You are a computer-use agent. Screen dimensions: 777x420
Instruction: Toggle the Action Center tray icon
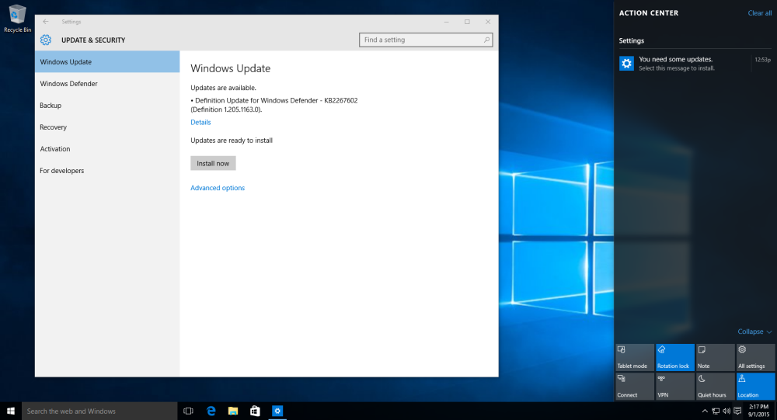[x=737, y=411]
